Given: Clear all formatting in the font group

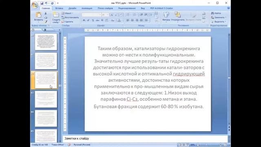Looking at the screenshot, I should click(122, 15).
